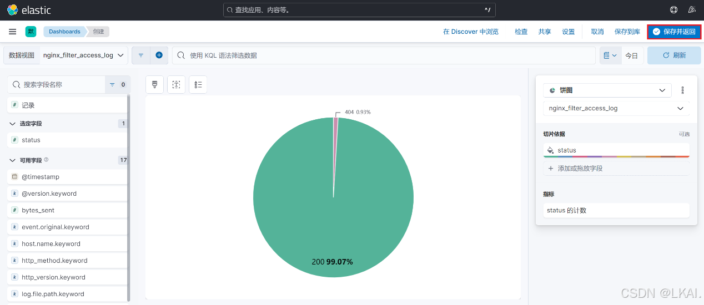704x305 pixels.
Task: Click the date icon of @timestamp
Action: pos(14,177)
